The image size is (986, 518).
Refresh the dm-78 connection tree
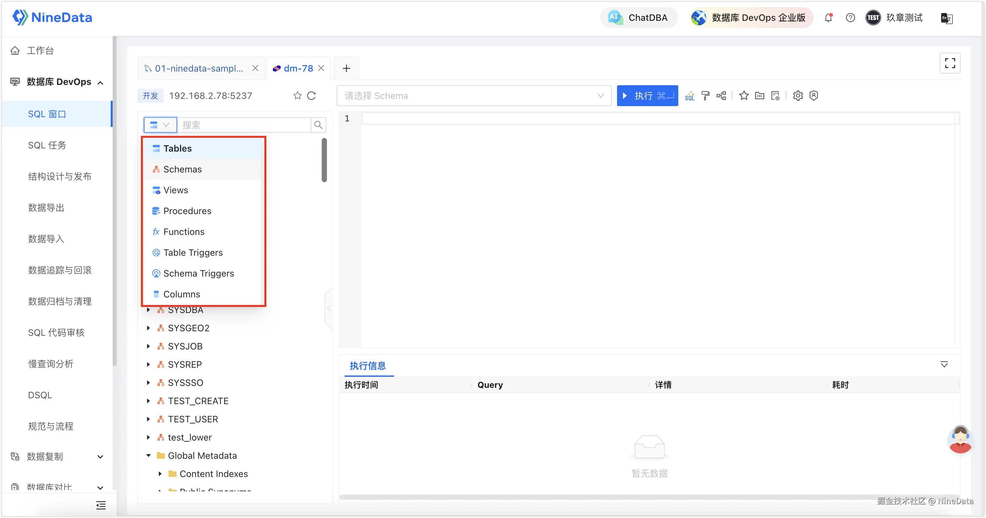click(312, 96)
